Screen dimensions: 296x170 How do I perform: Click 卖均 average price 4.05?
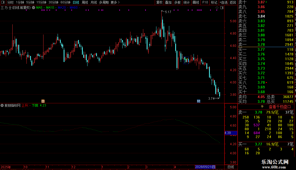tap(261, 97)
